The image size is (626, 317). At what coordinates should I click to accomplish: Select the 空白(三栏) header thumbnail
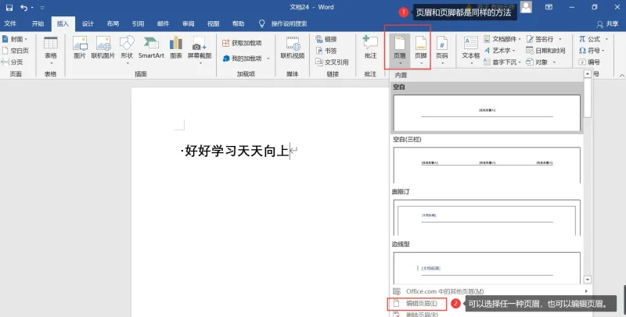click(487, 165)
